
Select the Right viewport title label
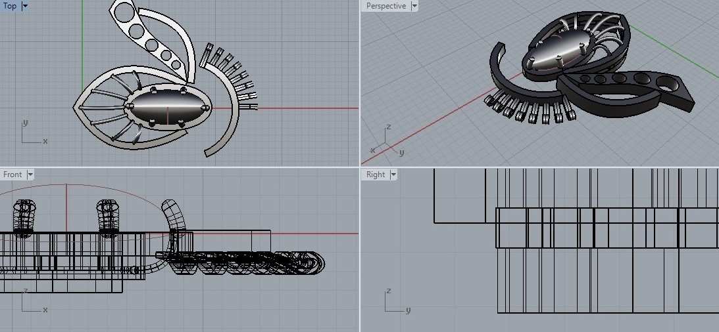click(376, 175)
